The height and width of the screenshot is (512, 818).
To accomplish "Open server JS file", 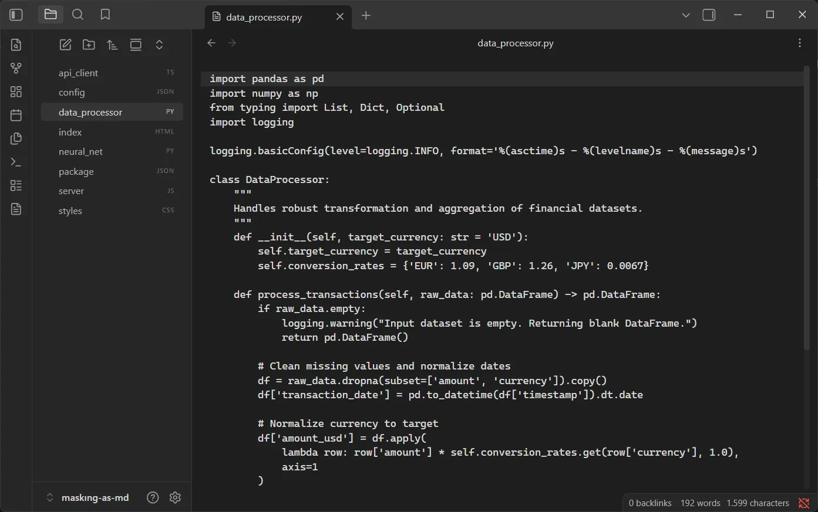I will [x=112, y=191].
